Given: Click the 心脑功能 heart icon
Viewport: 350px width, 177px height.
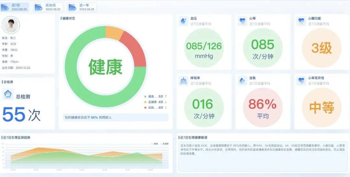Looking at the screenshot, I should 301,21.
